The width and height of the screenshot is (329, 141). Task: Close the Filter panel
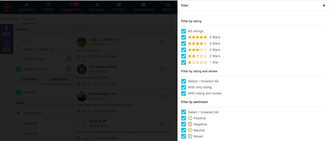[x=324, y=6]
